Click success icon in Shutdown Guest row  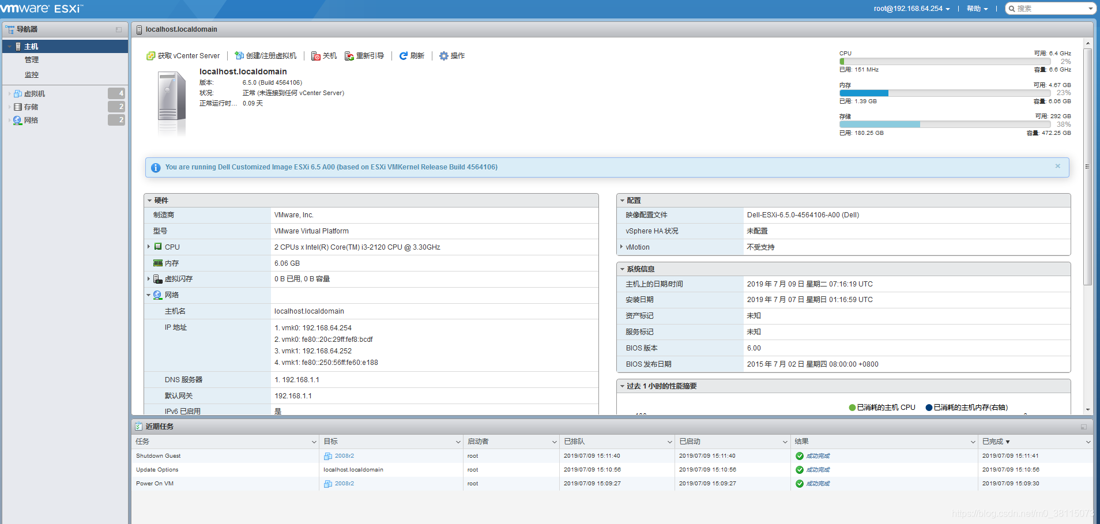tap(800, 456)
